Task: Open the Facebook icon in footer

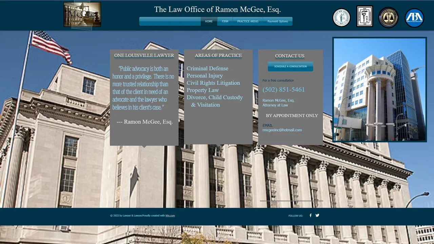Action: (x=310, y=215)
